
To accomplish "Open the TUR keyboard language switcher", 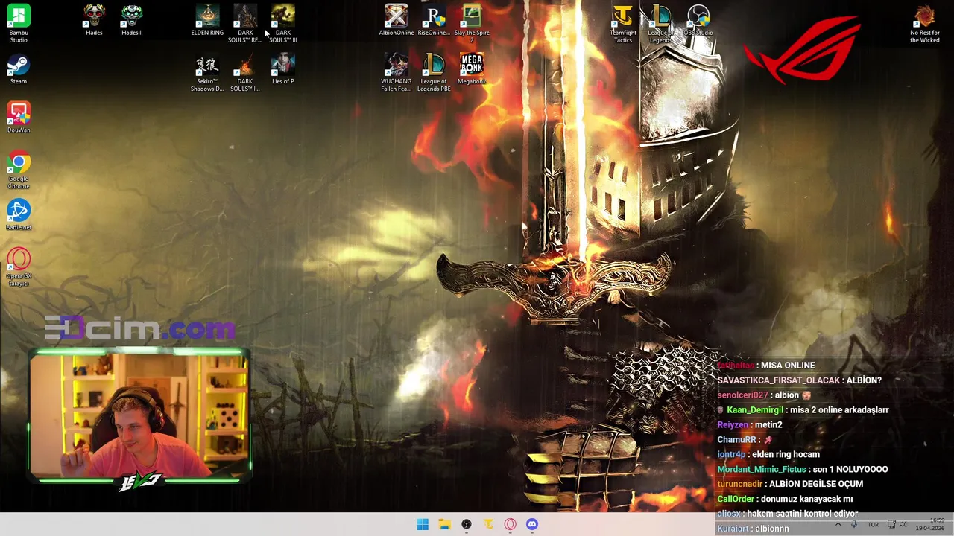I will click(x=873, y=525).
